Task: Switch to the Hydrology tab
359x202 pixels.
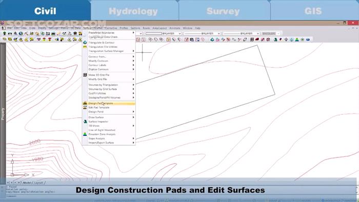Action: coord(134,11)
